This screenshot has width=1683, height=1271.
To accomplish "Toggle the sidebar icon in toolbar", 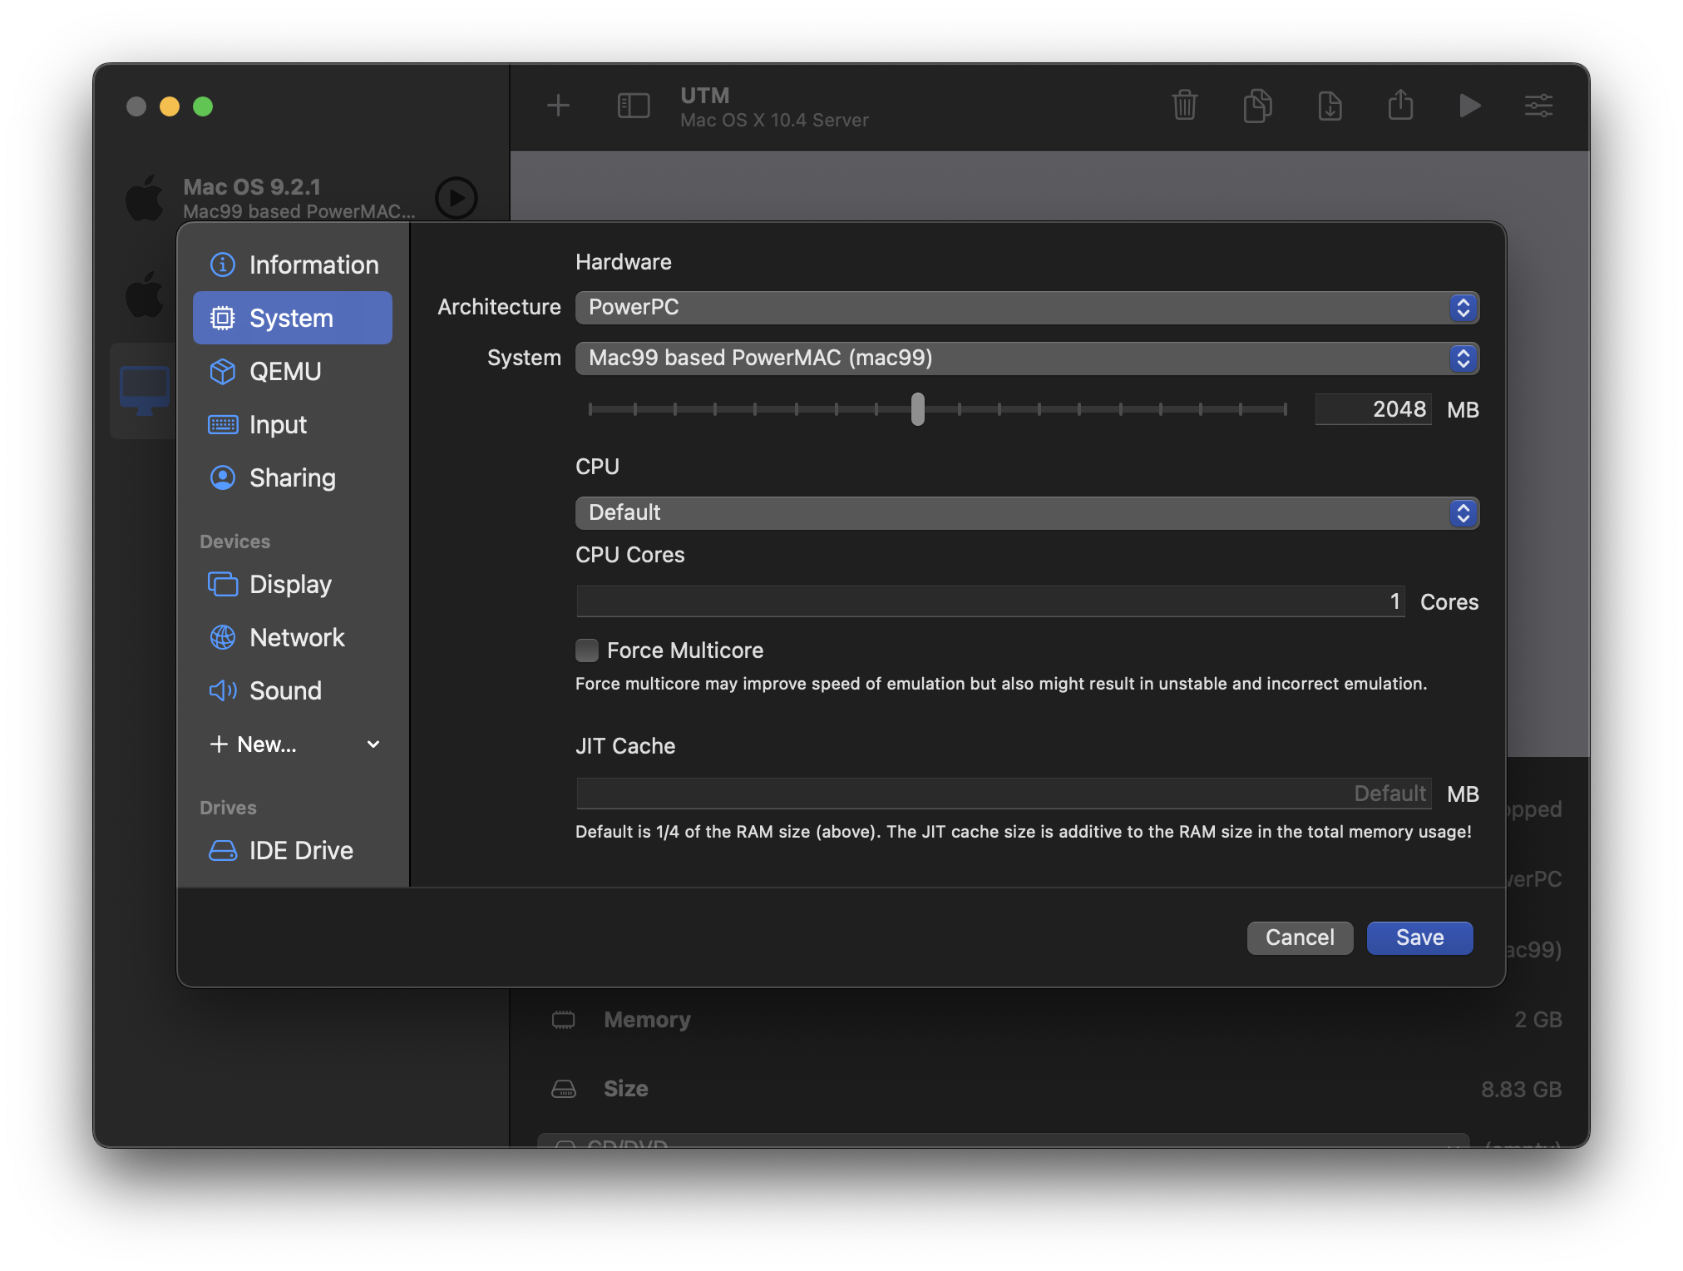I will point(633,106).
